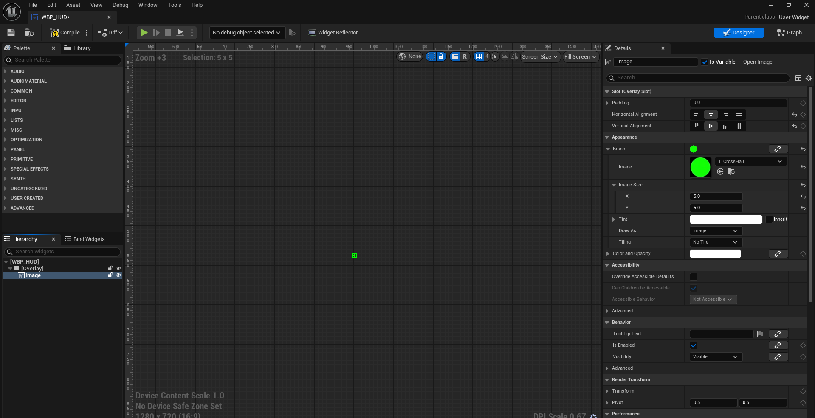Hide the Image widget via eye icon

[118, 275]
